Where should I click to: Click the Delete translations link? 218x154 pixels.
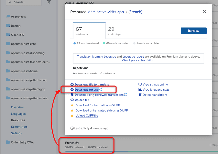(155, 95)
